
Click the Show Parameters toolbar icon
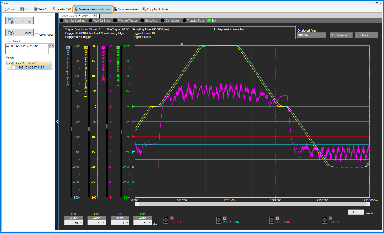126,9
